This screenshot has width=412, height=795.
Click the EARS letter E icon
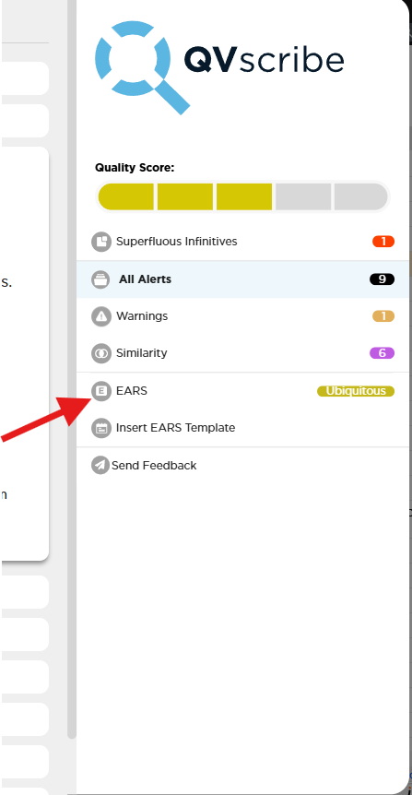click(100, 391)
